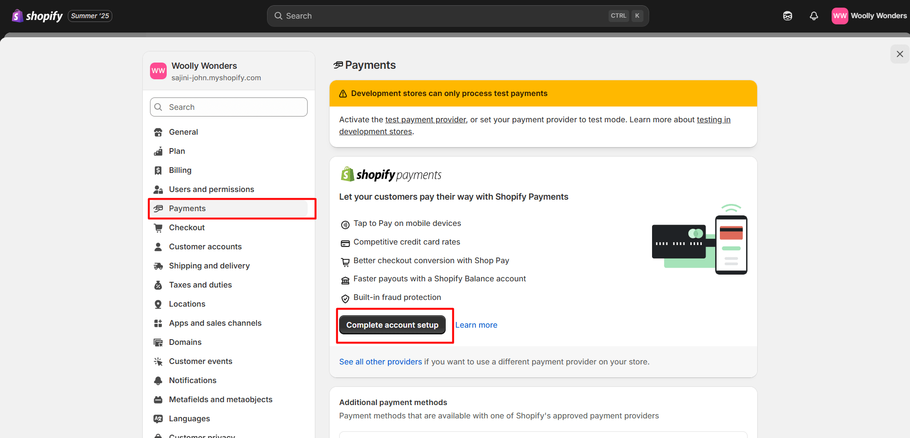Open the test payment provider link
Screen dimensions: 910x438
[x=426, y=119]
